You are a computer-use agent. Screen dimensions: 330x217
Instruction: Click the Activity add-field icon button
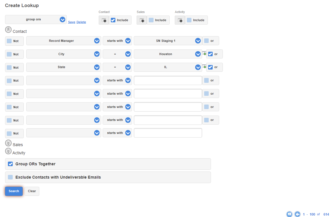coord(180,20)
